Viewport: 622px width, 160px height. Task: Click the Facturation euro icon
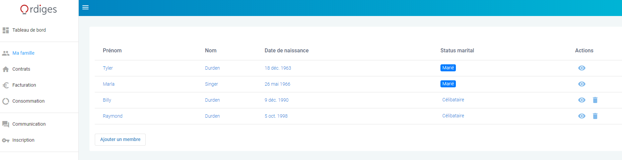pos(6,85)
